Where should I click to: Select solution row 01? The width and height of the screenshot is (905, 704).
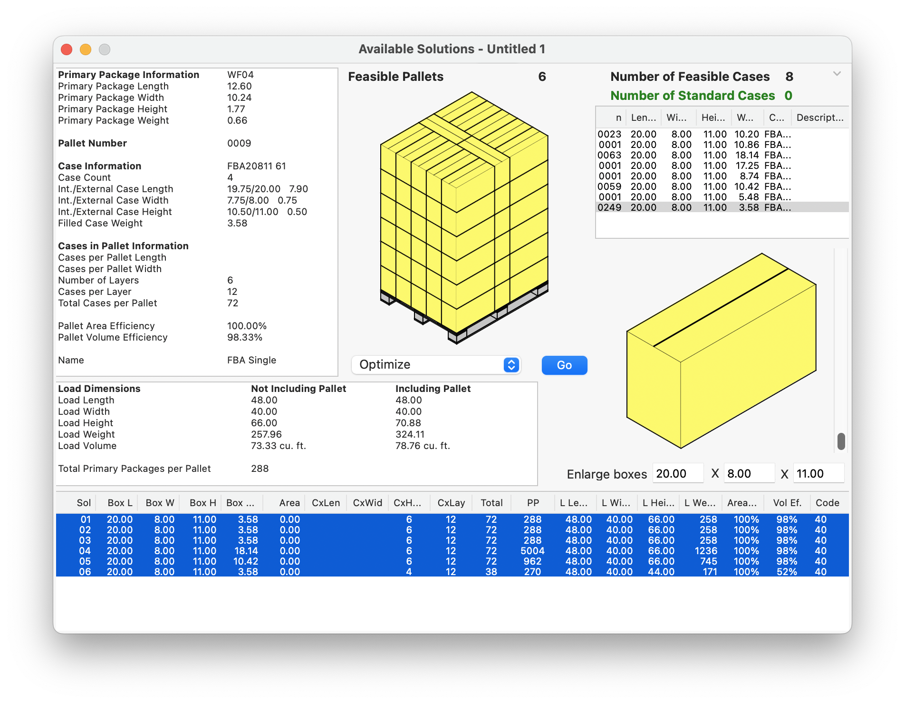(452, 519)
